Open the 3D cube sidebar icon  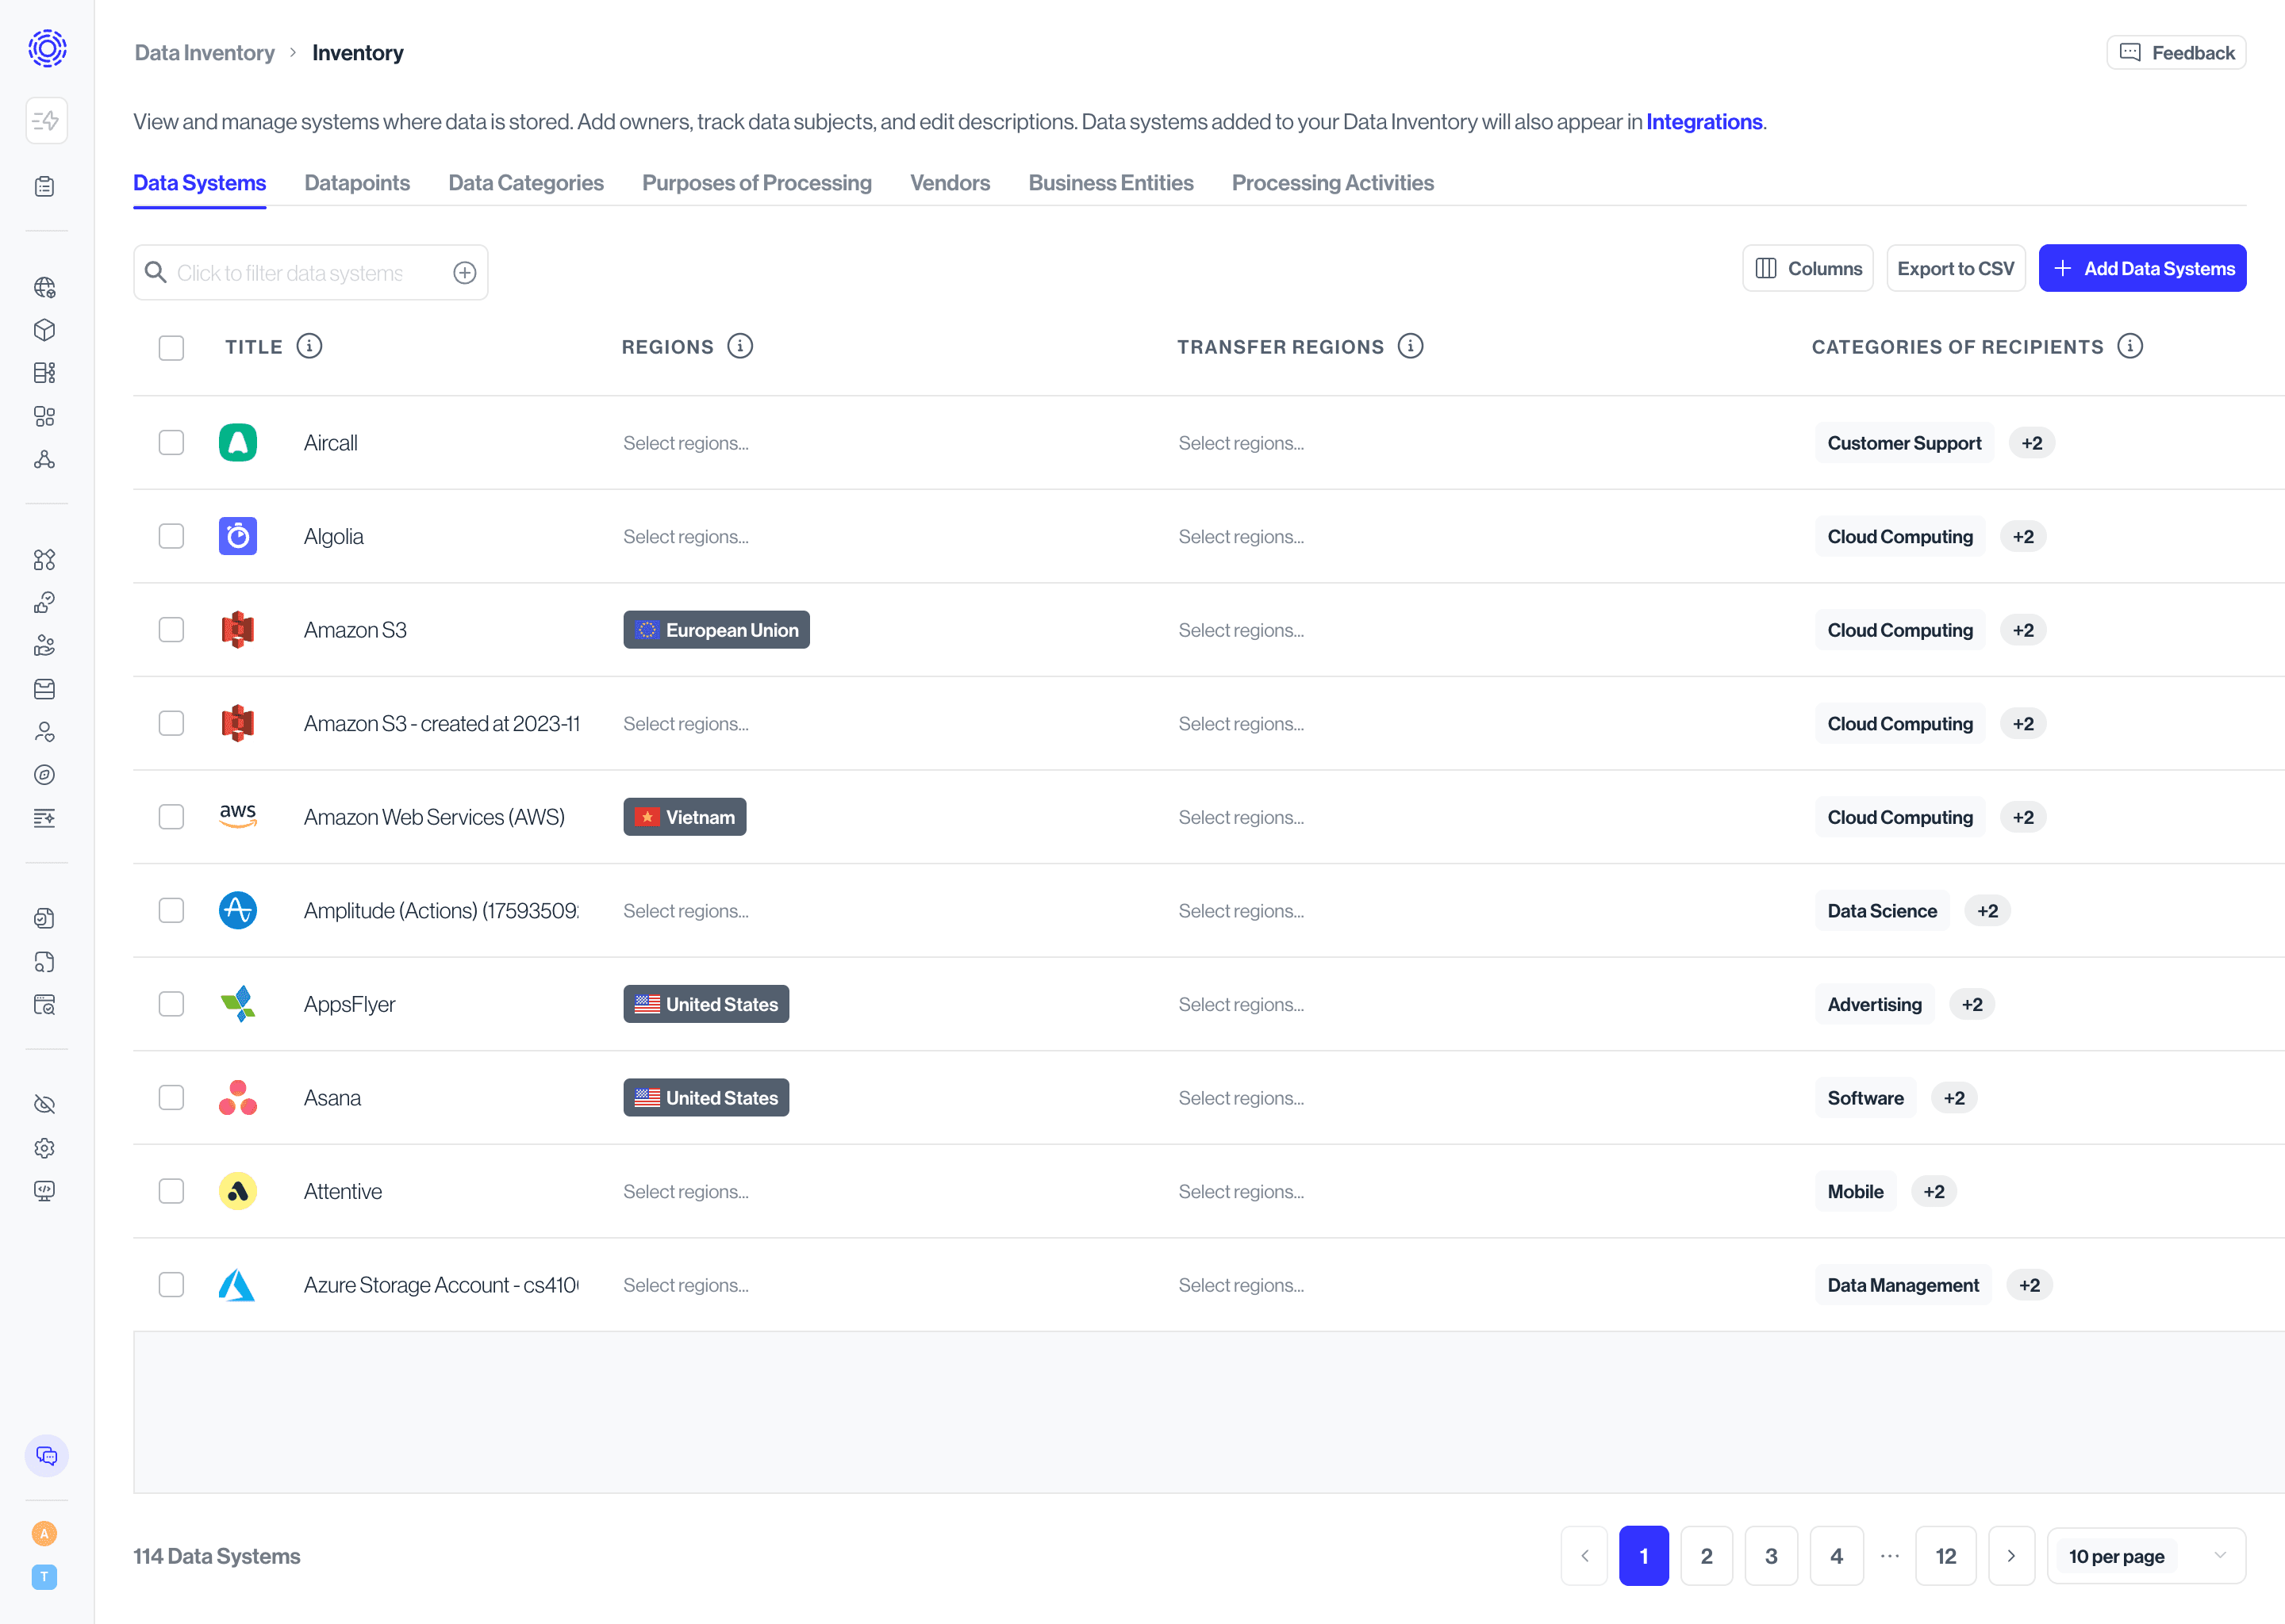tap(45, 330)
